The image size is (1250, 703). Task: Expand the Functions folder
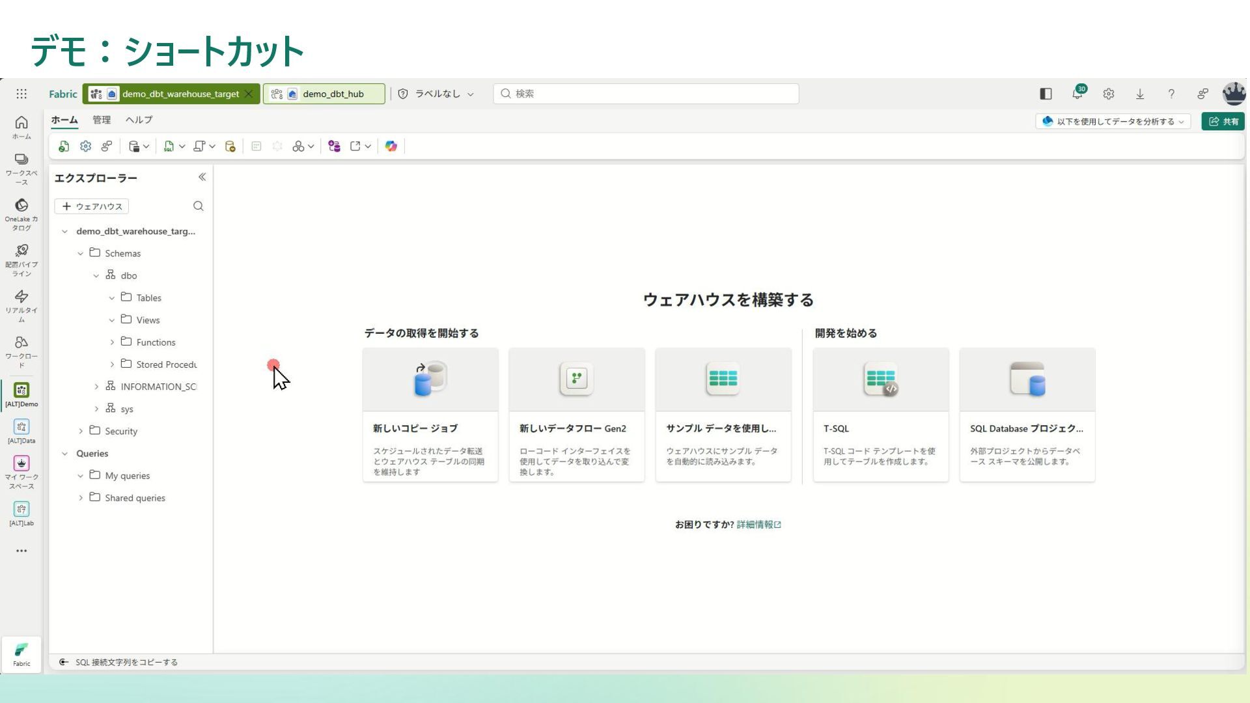click(x=112, y=342)
